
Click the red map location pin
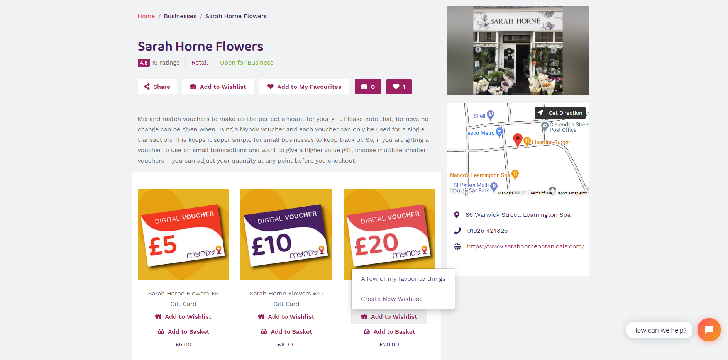click(x=518, y=141)
